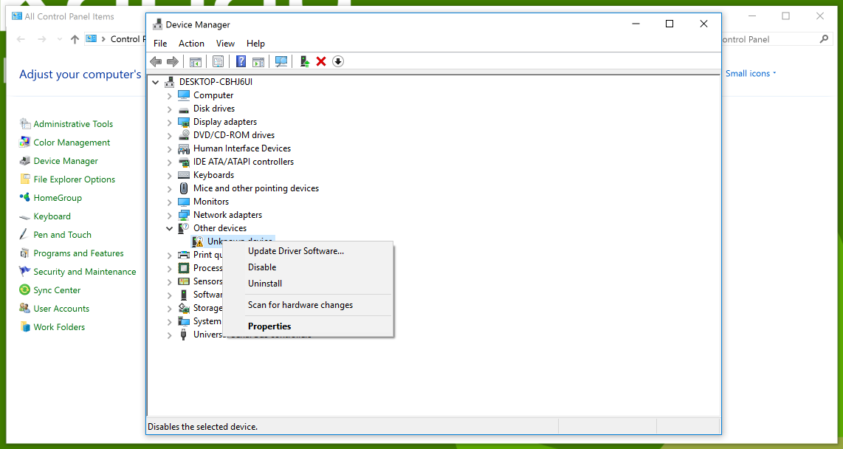Click the red X Uninstall toolbar icon
This screenshot has width=843, height=449.
click(321, 61)
